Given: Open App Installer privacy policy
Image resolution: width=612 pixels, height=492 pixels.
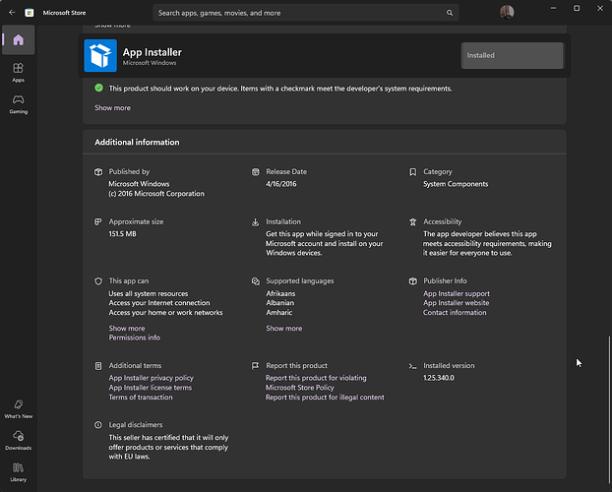Looking at the screenshot, I should pyautogui.click(x=152, y=378).
